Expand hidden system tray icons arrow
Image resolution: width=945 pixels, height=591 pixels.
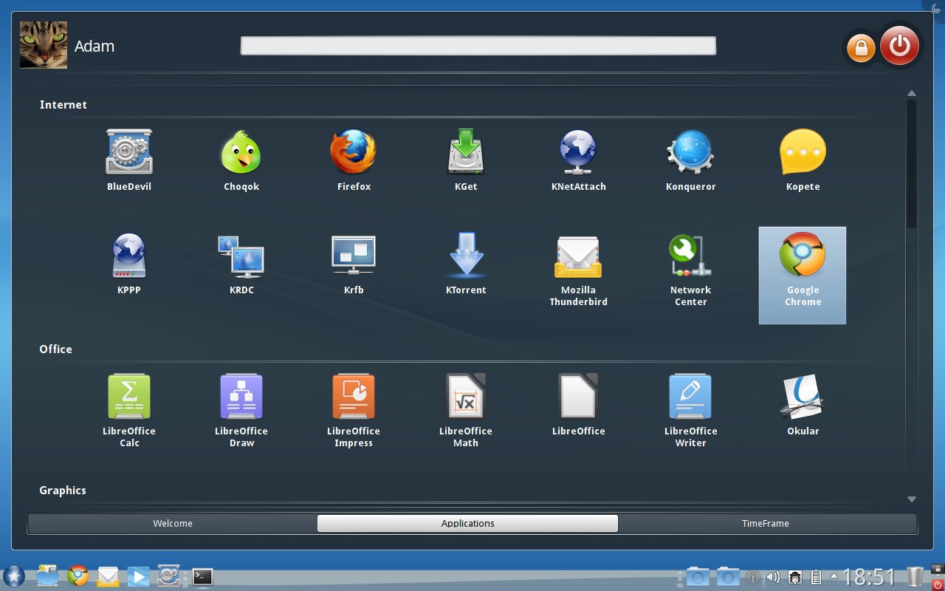[x=834, y=575]
